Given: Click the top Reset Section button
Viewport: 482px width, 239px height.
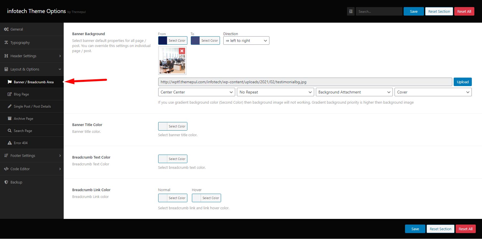Looking at the screenshot, I should coord(439,11).
